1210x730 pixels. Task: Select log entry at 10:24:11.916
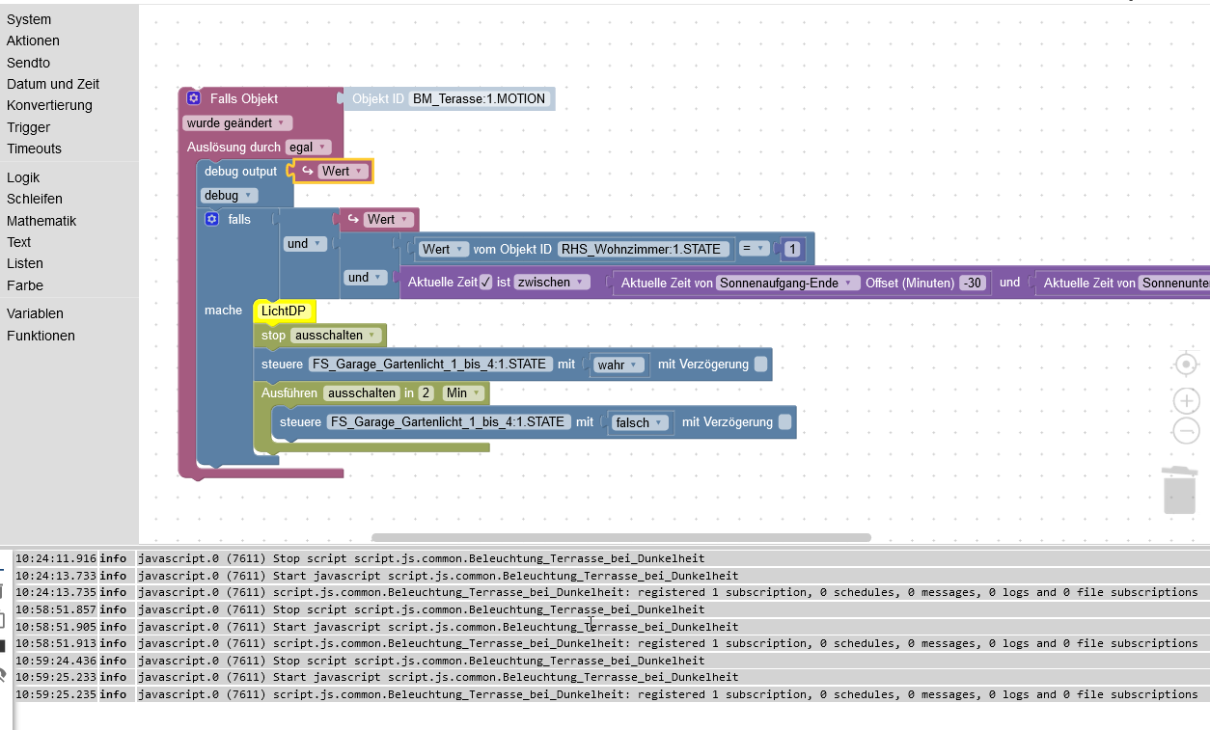(x=612, y=558)
